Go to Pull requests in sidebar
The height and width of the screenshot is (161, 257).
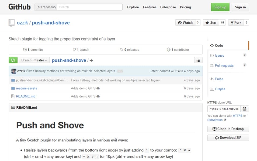point(224,65)
